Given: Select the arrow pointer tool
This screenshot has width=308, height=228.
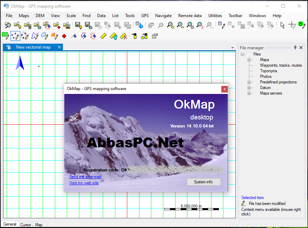Looking at the screenshot, I should pos(282,25).
